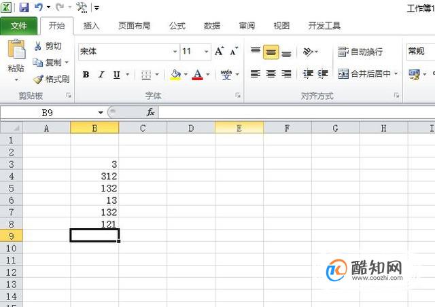Select the cell containing 121
The width and height of the screenshot is (435, 307).
coord(94,224)
